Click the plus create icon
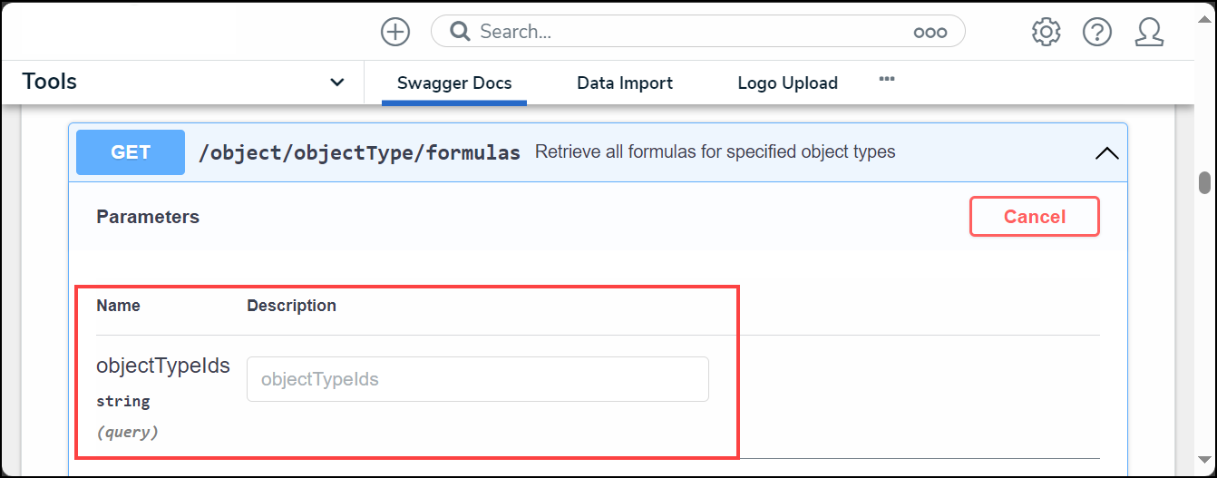 pyautogui.click(x=395, y=32)
